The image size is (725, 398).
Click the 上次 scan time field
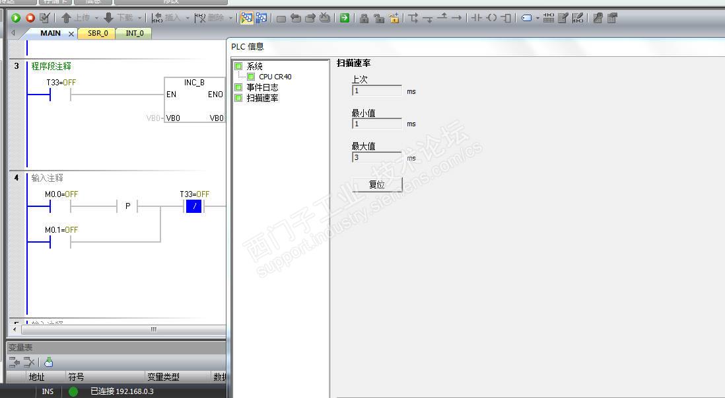377,91
